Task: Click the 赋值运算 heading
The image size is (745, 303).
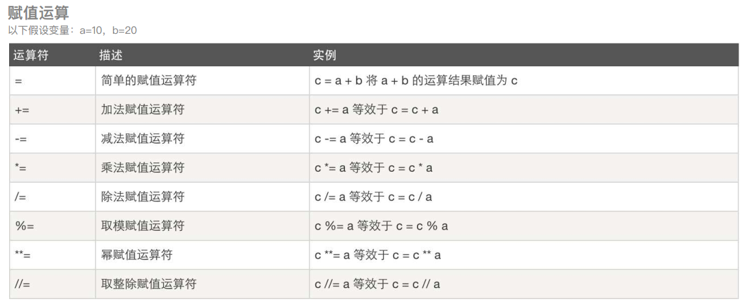Action: [x=38, y=12]
